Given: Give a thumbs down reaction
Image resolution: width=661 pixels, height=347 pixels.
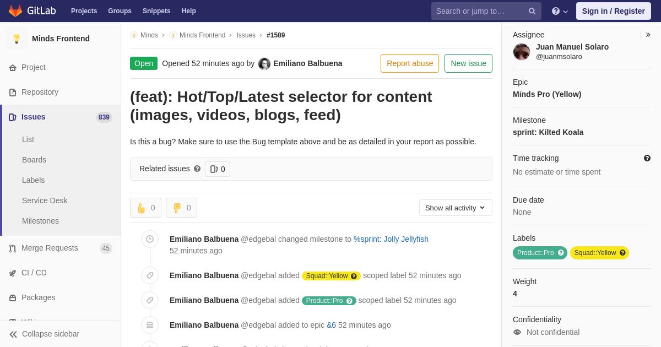Looking at the screenshot, I should 181,208.
